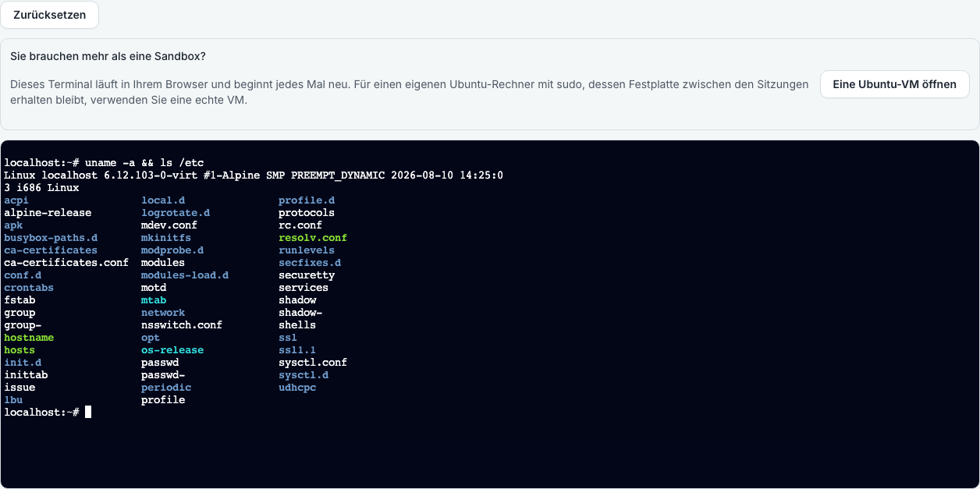Click the 'services' file name

point(304,288)
